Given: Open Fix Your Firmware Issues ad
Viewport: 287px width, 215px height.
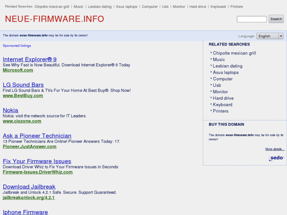Looking at the screenshot, I should [37, 161].
